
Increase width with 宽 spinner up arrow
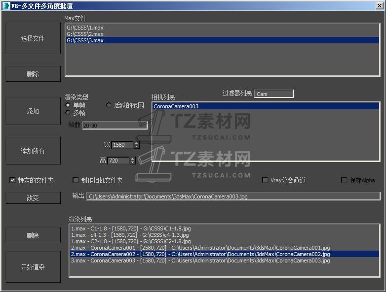[137, 143]
